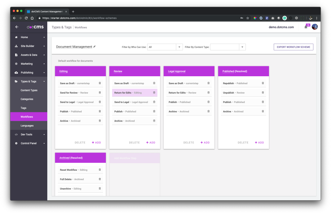
Task: Click the back arrow above the dotCMS sidebar
Action: 17,26
